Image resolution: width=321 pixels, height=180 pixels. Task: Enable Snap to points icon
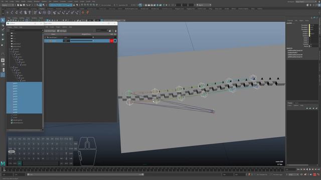88,5
